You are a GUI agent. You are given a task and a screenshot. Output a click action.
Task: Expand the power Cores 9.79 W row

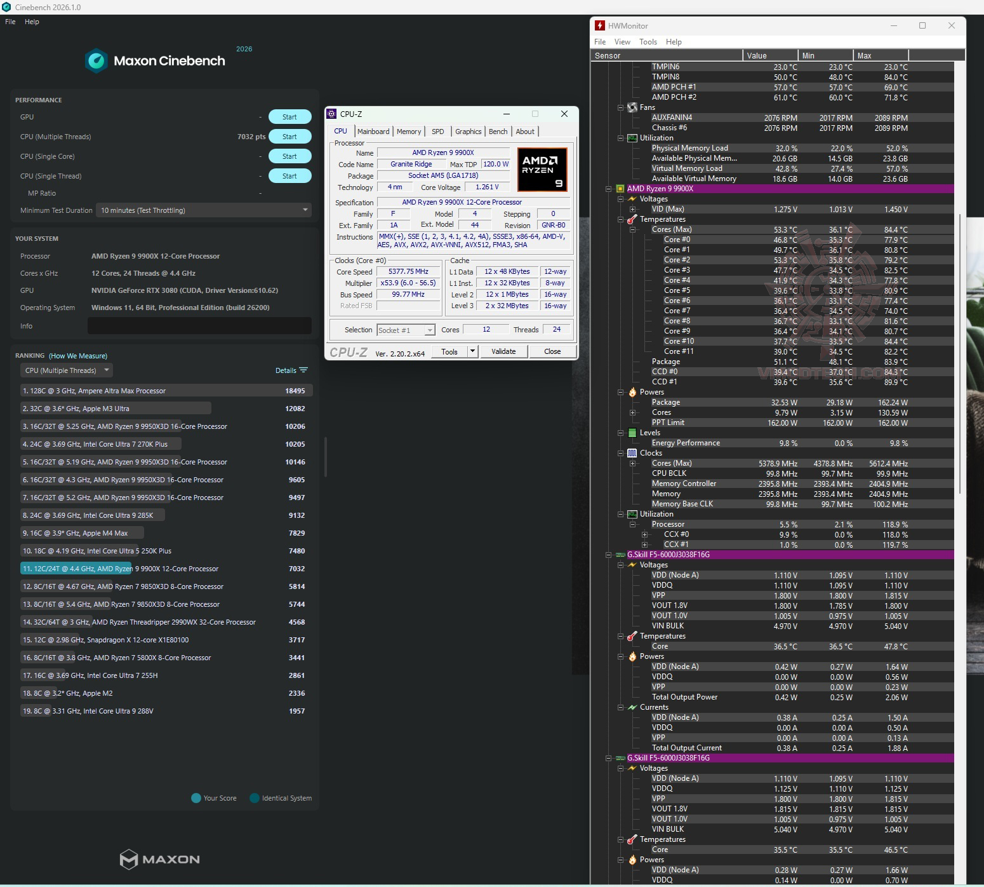[632, 412]
